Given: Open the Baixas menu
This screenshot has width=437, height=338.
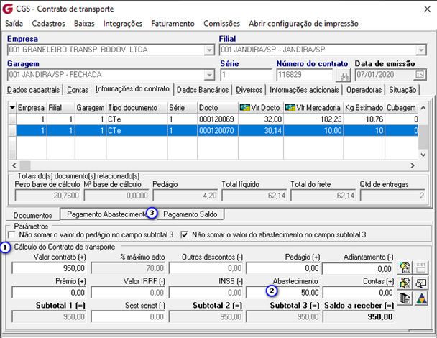Looking at the screenshot, I should (84, 24).
